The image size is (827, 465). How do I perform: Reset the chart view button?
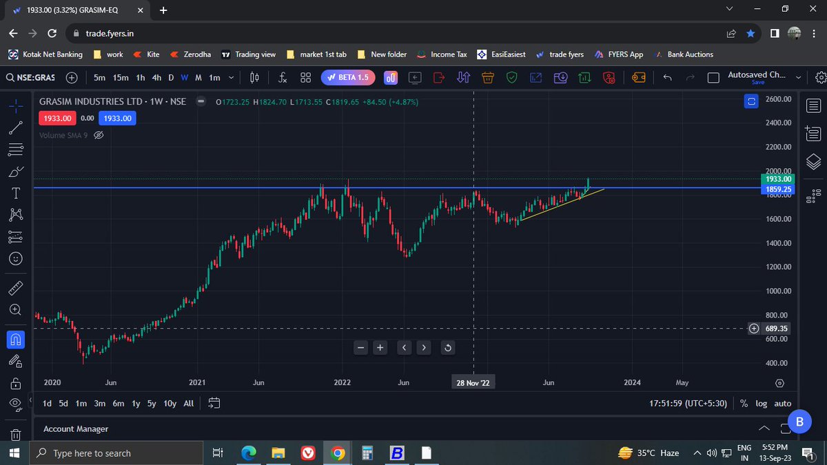(448, 347)
